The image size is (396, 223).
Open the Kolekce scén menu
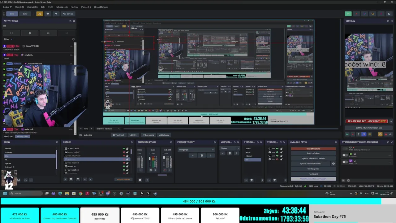point(62,7)
